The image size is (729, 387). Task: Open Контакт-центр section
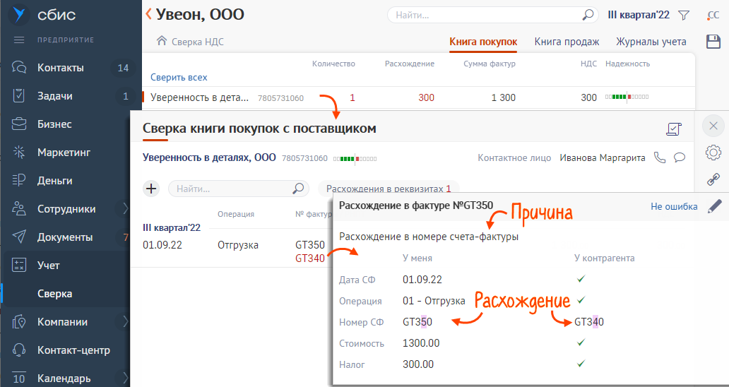click(x=73, y=350)
